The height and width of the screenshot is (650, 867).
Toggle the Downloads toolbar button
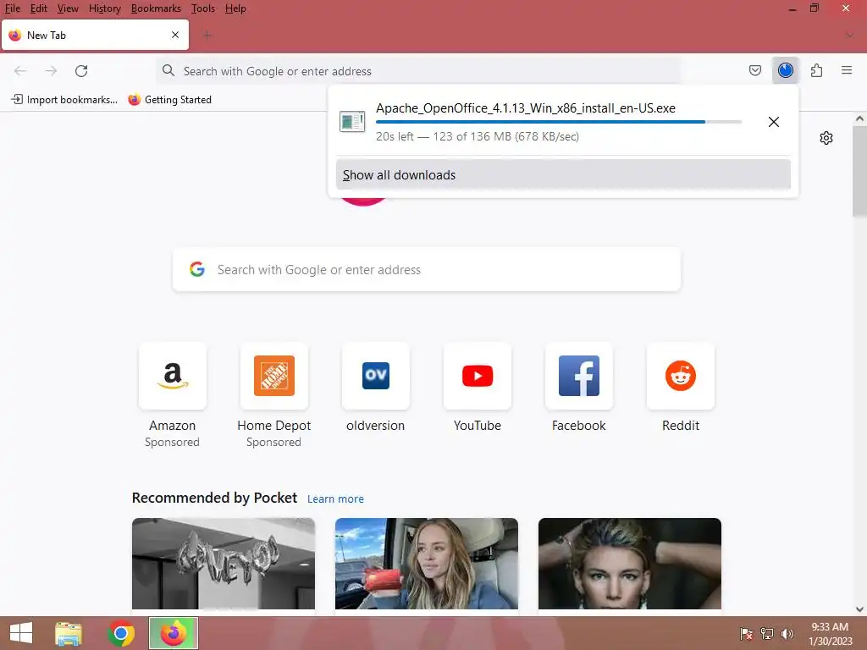(785, 70)
